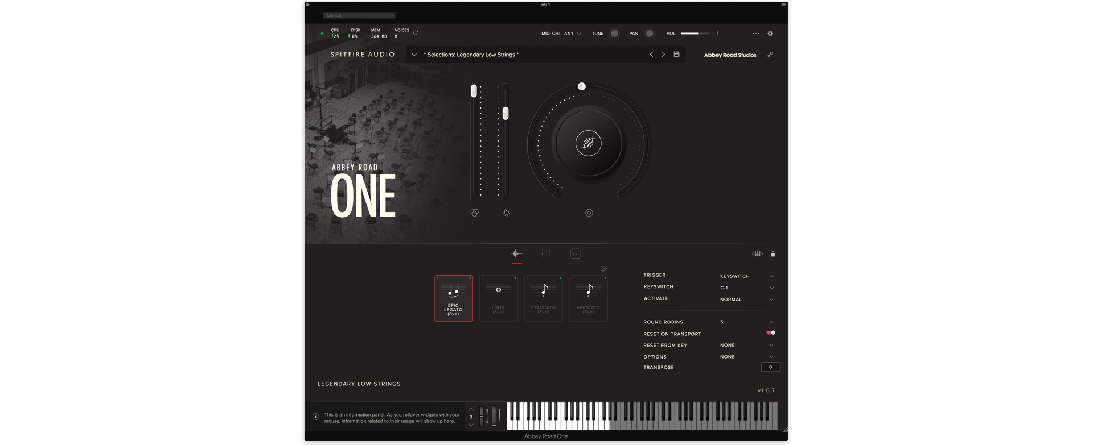The image size is (1093, 445).
Task: Open the Fx tab
Action: (x=575, y=254)
